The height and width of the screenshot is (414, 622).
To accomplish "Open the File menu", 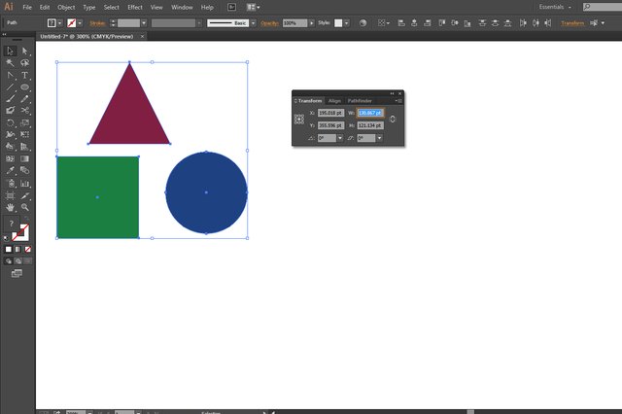I will (27, 7).
